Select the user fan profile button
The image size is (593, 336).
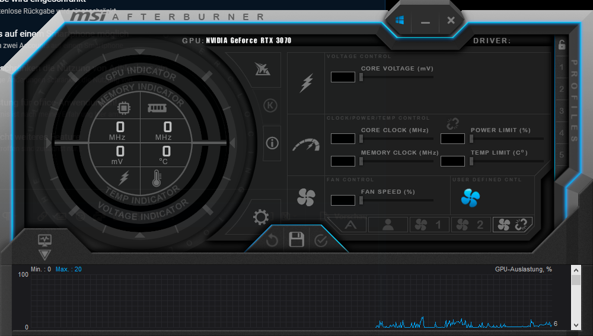click(388, 225)
